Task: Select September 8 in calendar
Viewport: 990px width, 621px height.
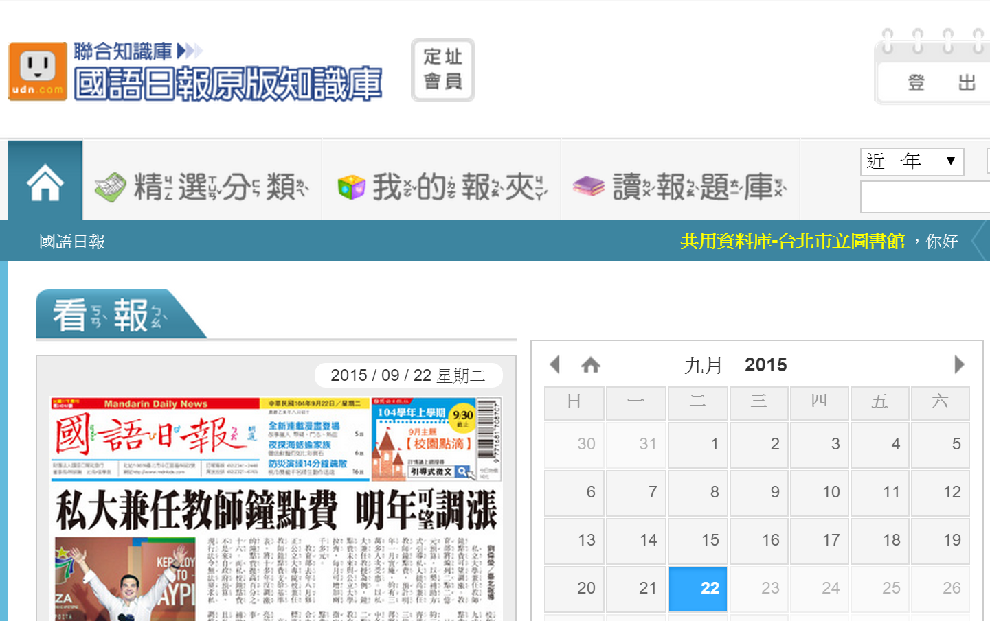Action: tap(698, 493)
